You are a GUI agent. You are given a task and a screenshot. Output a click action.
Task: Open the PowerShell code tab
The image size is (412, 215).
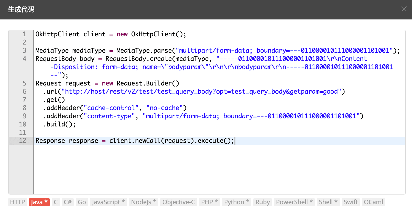[294, 202]
